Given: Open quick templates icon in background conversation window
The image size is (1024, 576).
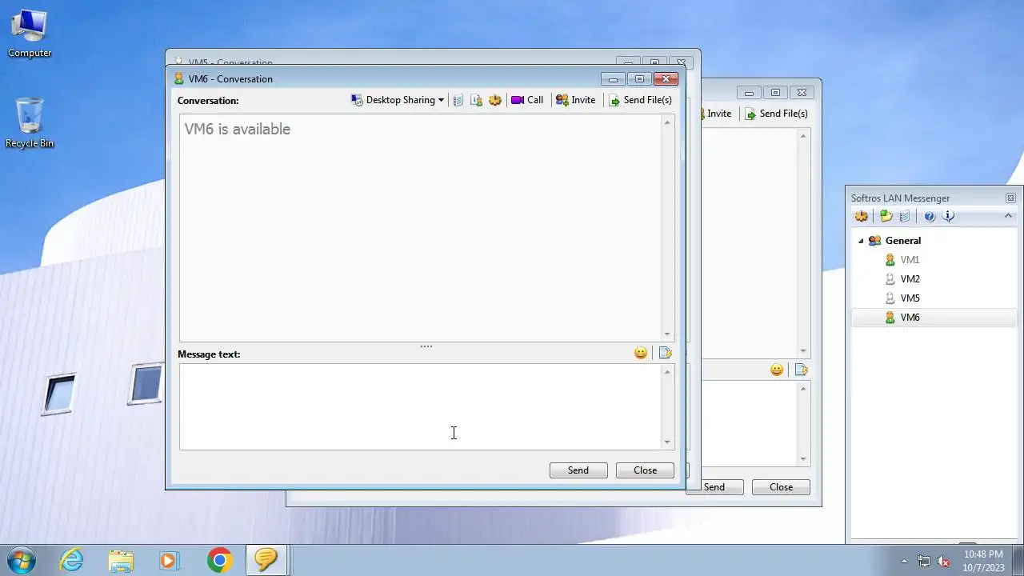Looking at the screenshot, I should coord(801,370).
